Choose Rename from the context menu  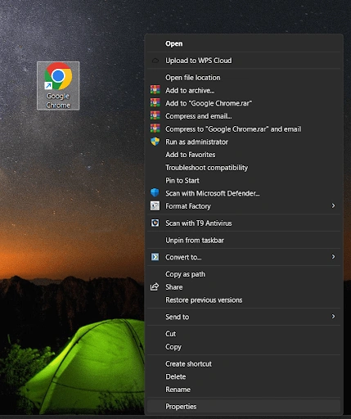[x=244, y=390]
